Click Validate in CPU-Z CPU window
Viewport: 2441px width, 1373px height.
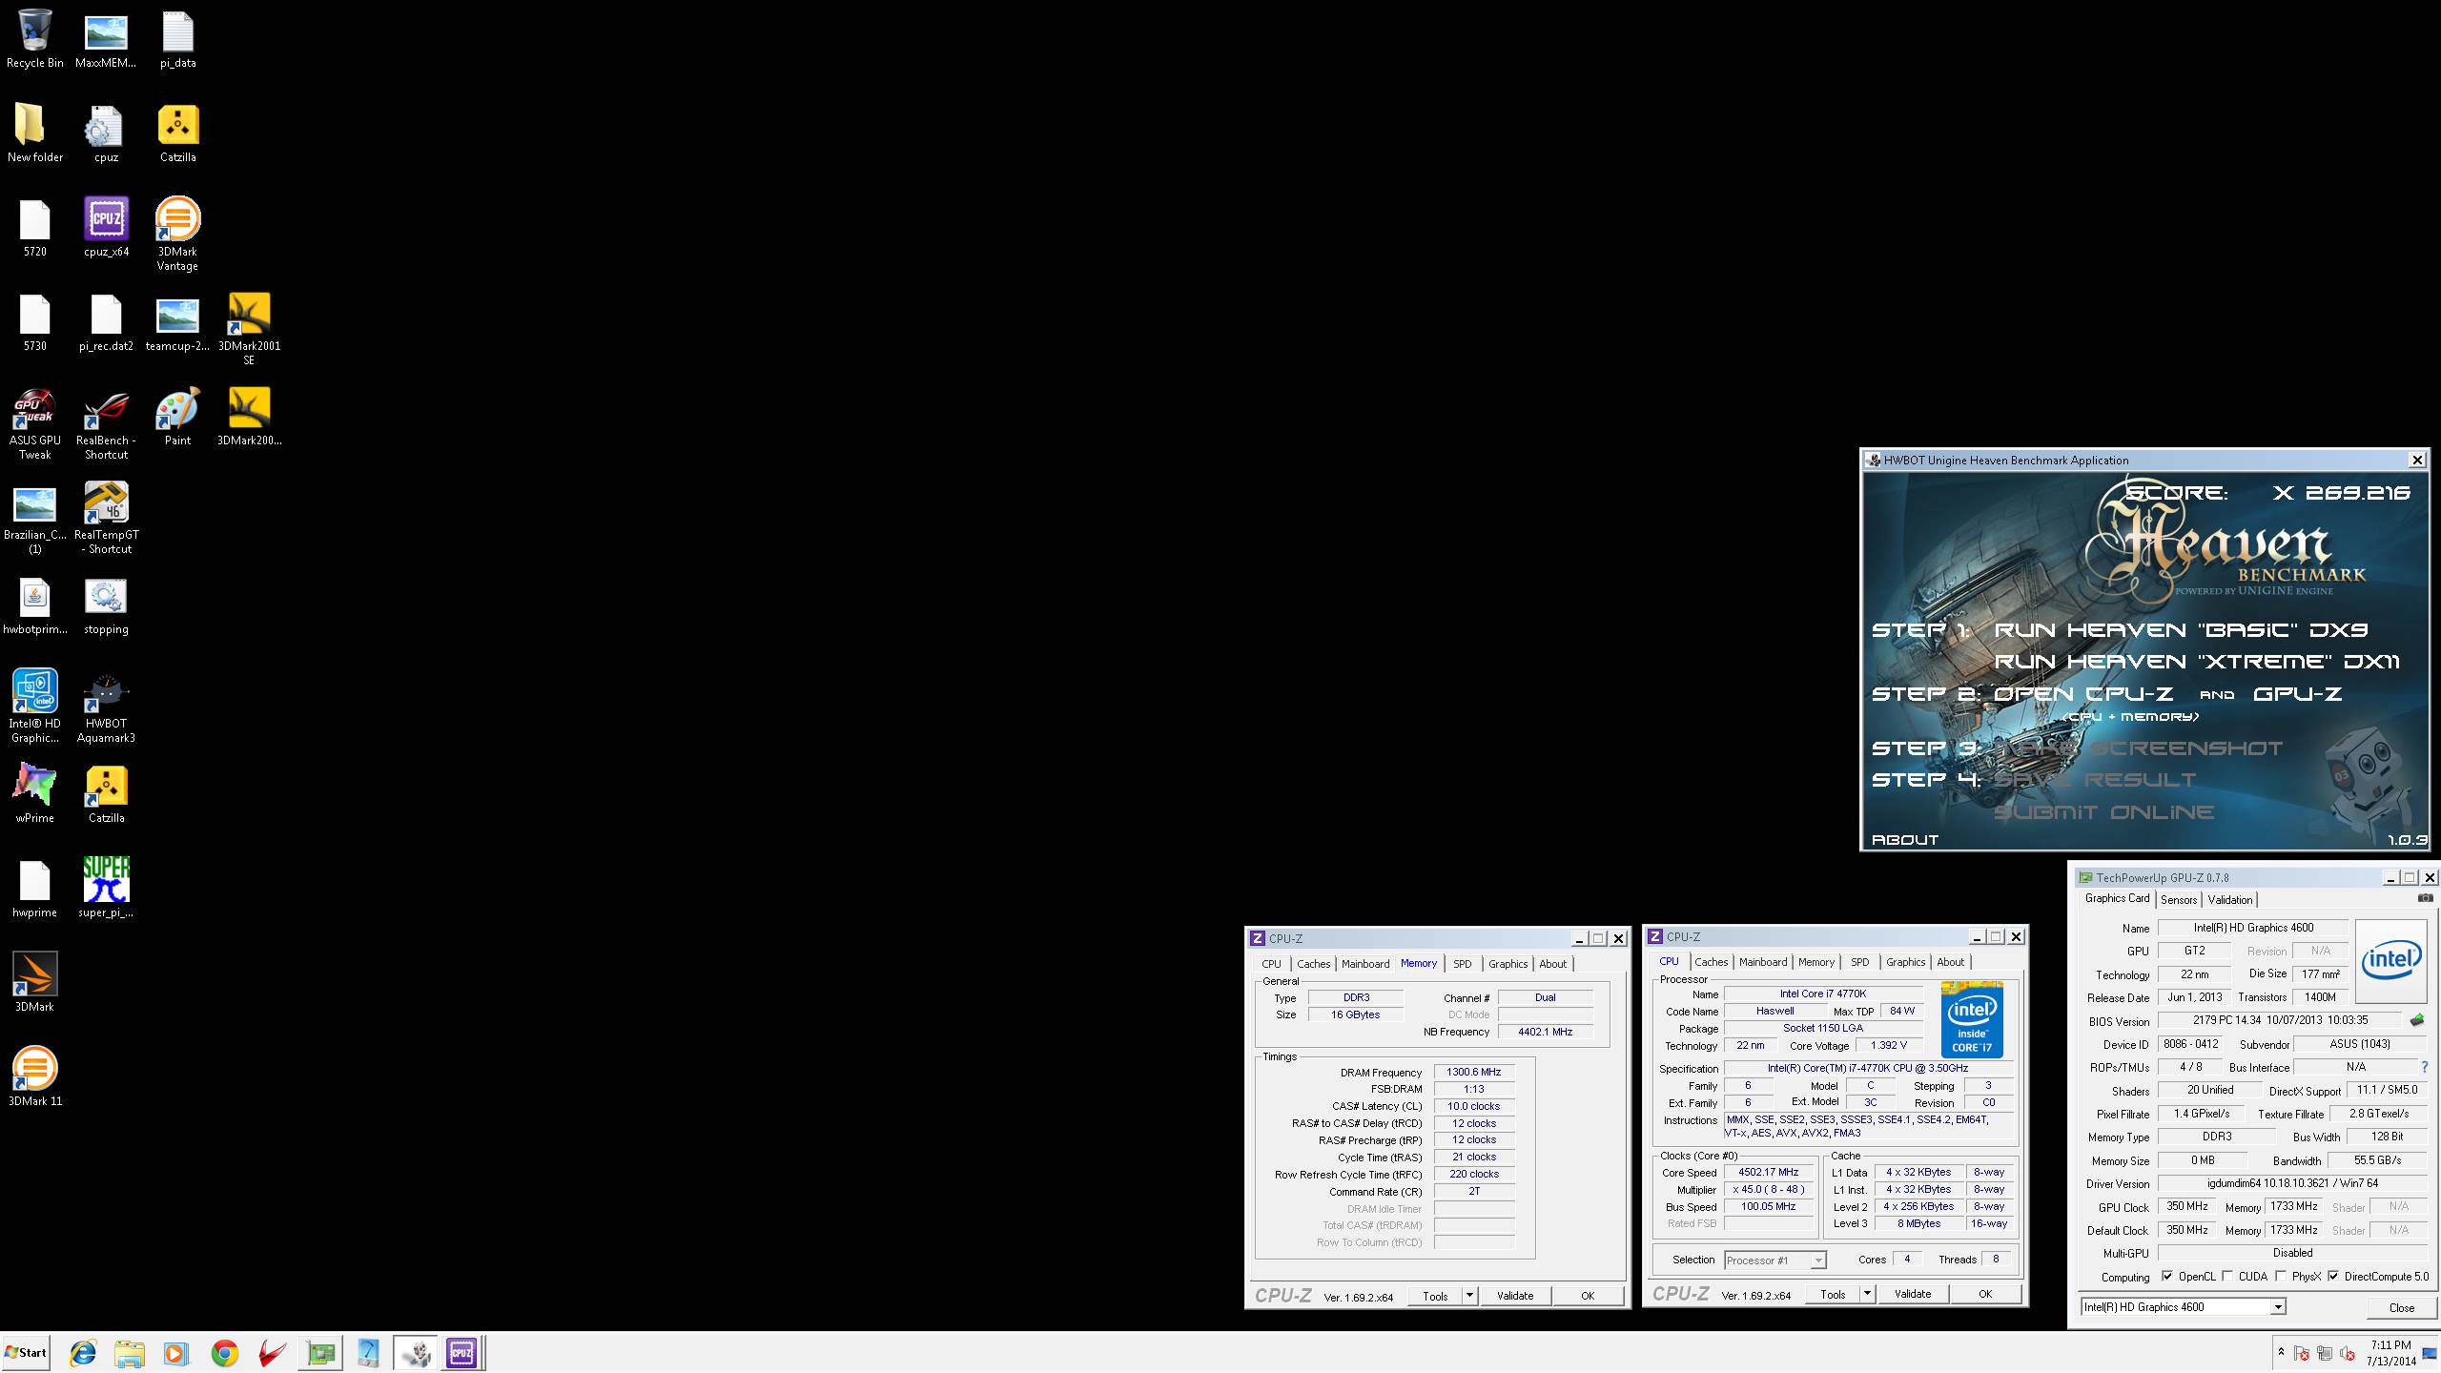point(1913,1293)
